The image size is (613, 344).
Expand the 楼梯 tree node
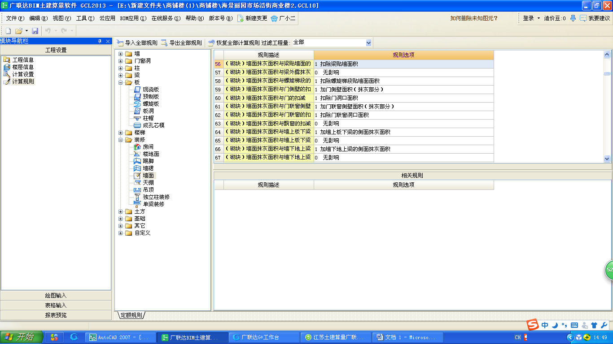click(120, 133)
